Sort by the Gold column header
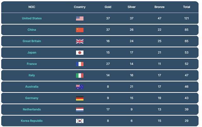This screenshot has width=202, height=127. [x=108, y=7]
